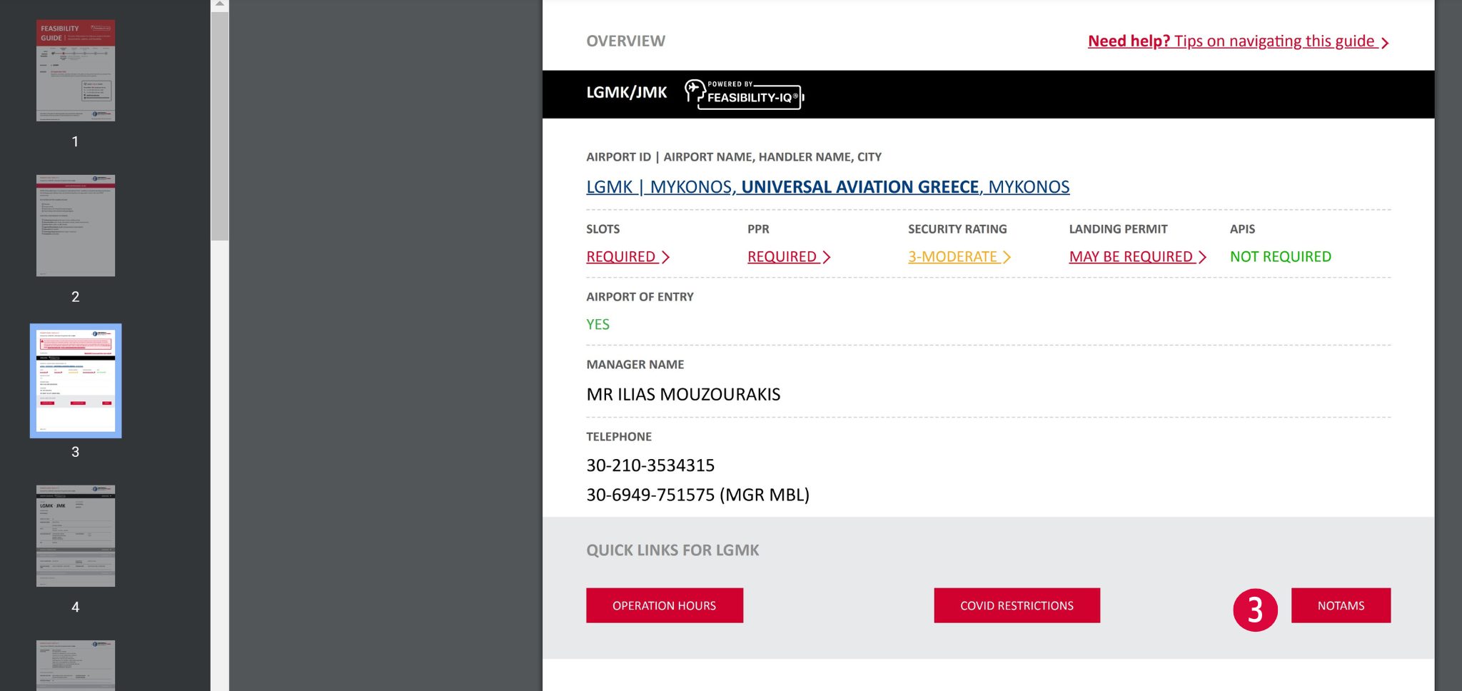The image size is (1462, 691).
Task: Open the '3-MODERATE' security rating link
Action: point(959,257)
